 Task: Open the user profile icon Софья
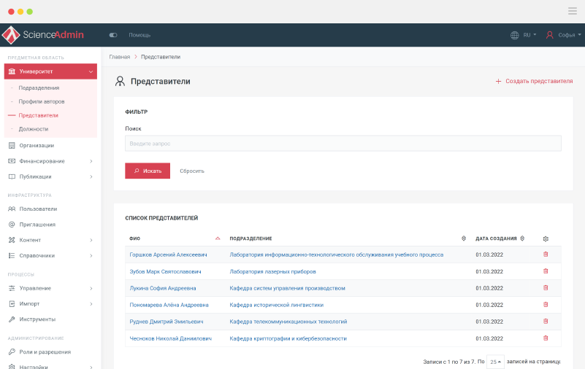coord(550,35)
